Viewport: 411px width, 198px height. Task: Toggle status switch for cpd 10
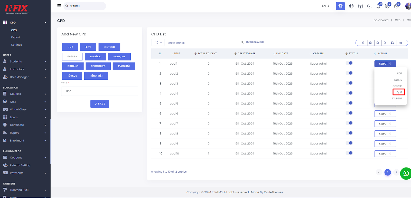point(349,153)
